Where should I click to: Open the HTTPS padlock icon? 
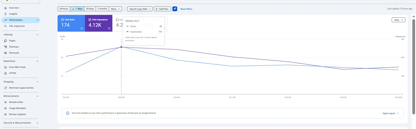point(6,73)
